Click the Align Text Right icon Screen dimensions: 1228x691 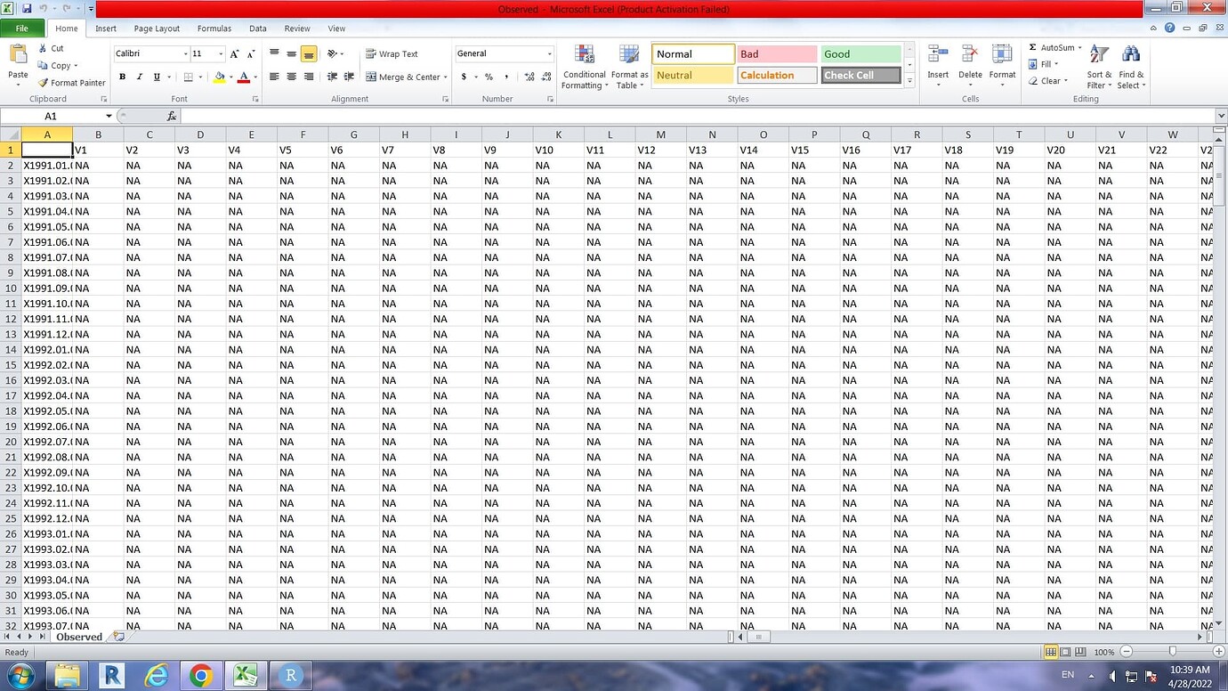coord(309,77)
